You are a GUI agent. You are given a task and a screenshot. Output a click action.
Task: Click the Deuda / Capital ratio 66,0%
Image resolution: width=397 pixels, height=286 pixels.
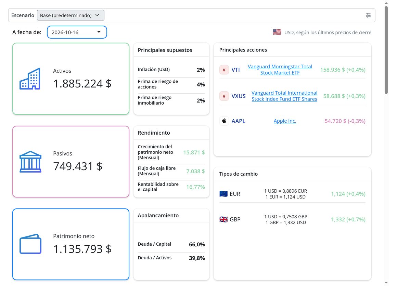[x=197, y=245]
